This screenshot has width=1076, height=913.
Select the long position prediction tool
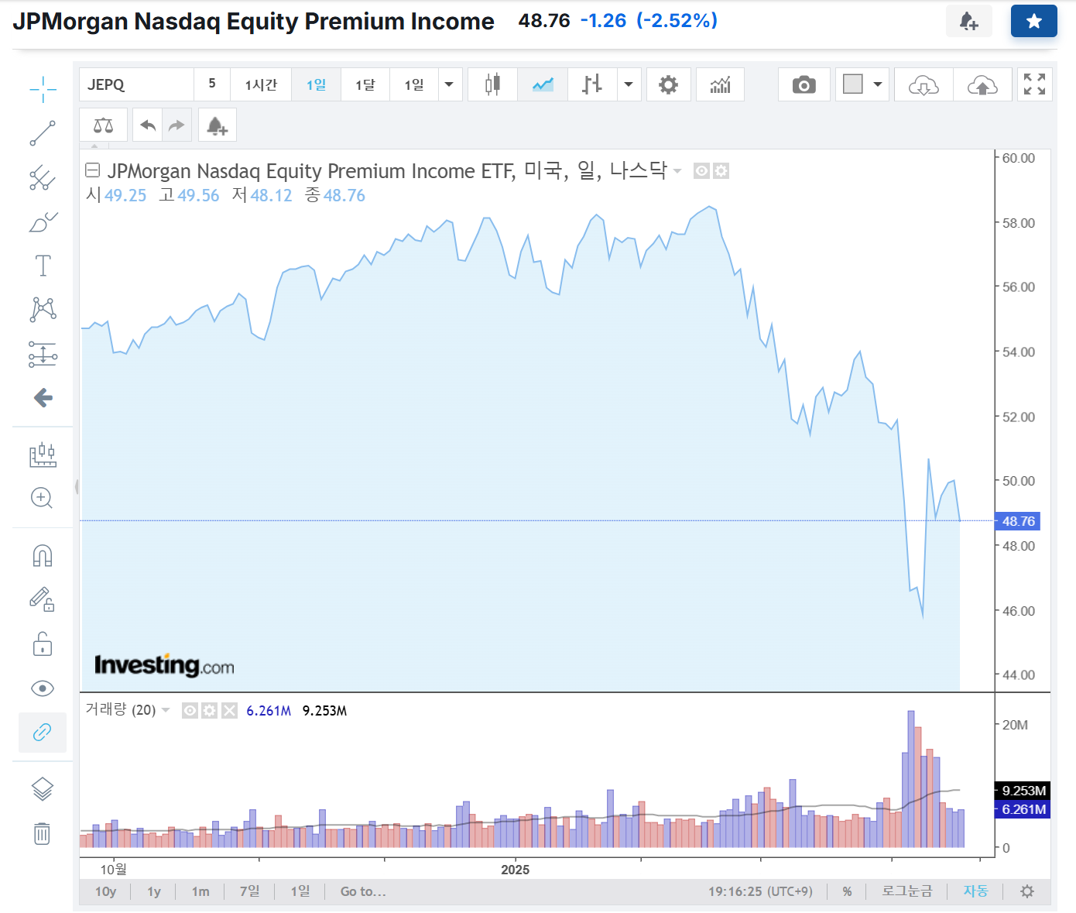[43, 354]
